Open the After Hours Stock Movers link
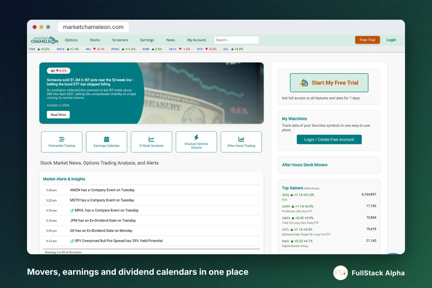This screenshot has width=432, height=288. (305, 165)
